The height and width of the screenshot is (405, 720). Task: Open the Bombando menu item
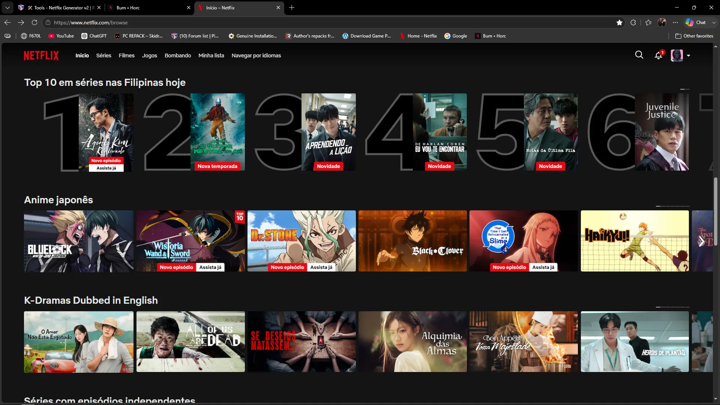(x=178, y=55)
